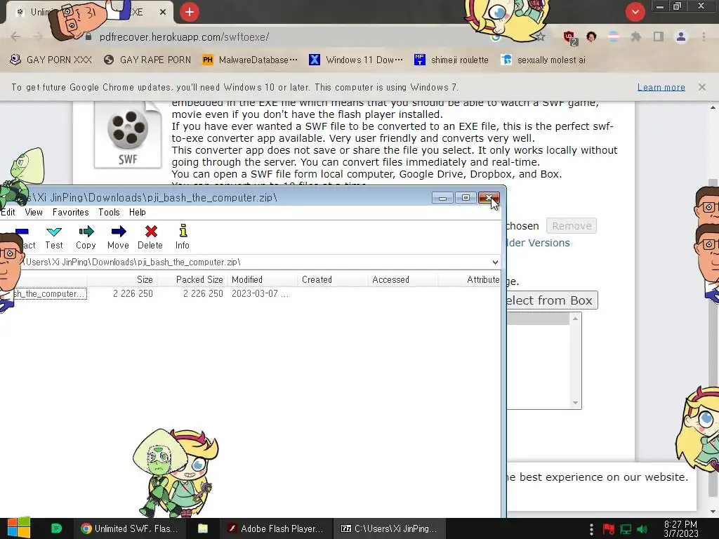This screenshot has height=539, width=719.
Task: Open the Windows 11 Dow... bookmark
Action: (x=356, y=60)
